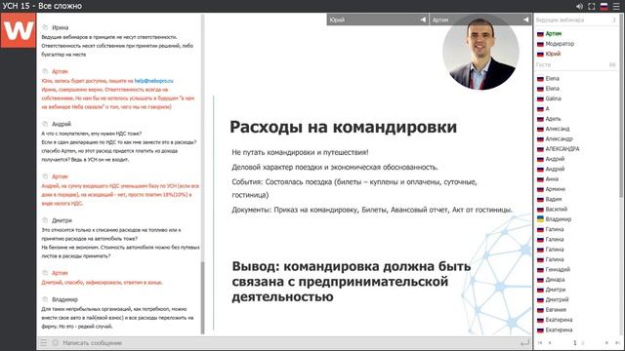Screen dimensions: 625x351
Task: Click the webinar title 'УСН 15 - Все сложно'
Action: tap(42, 6)
